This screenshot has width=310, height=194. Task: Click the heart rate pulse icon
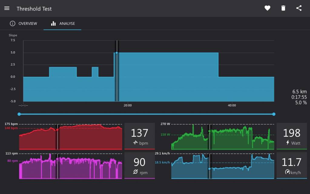tap(135, 143)
